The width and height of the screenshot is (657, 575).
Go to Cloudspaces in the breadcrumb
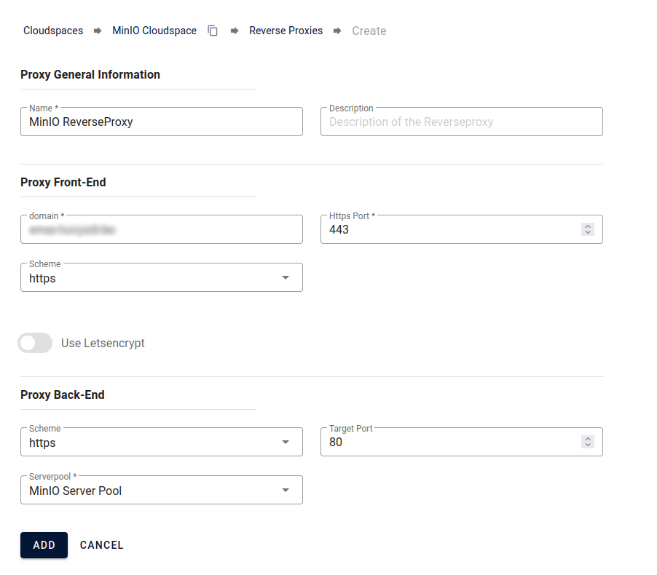pyautogui.click(x=53, y=31)
